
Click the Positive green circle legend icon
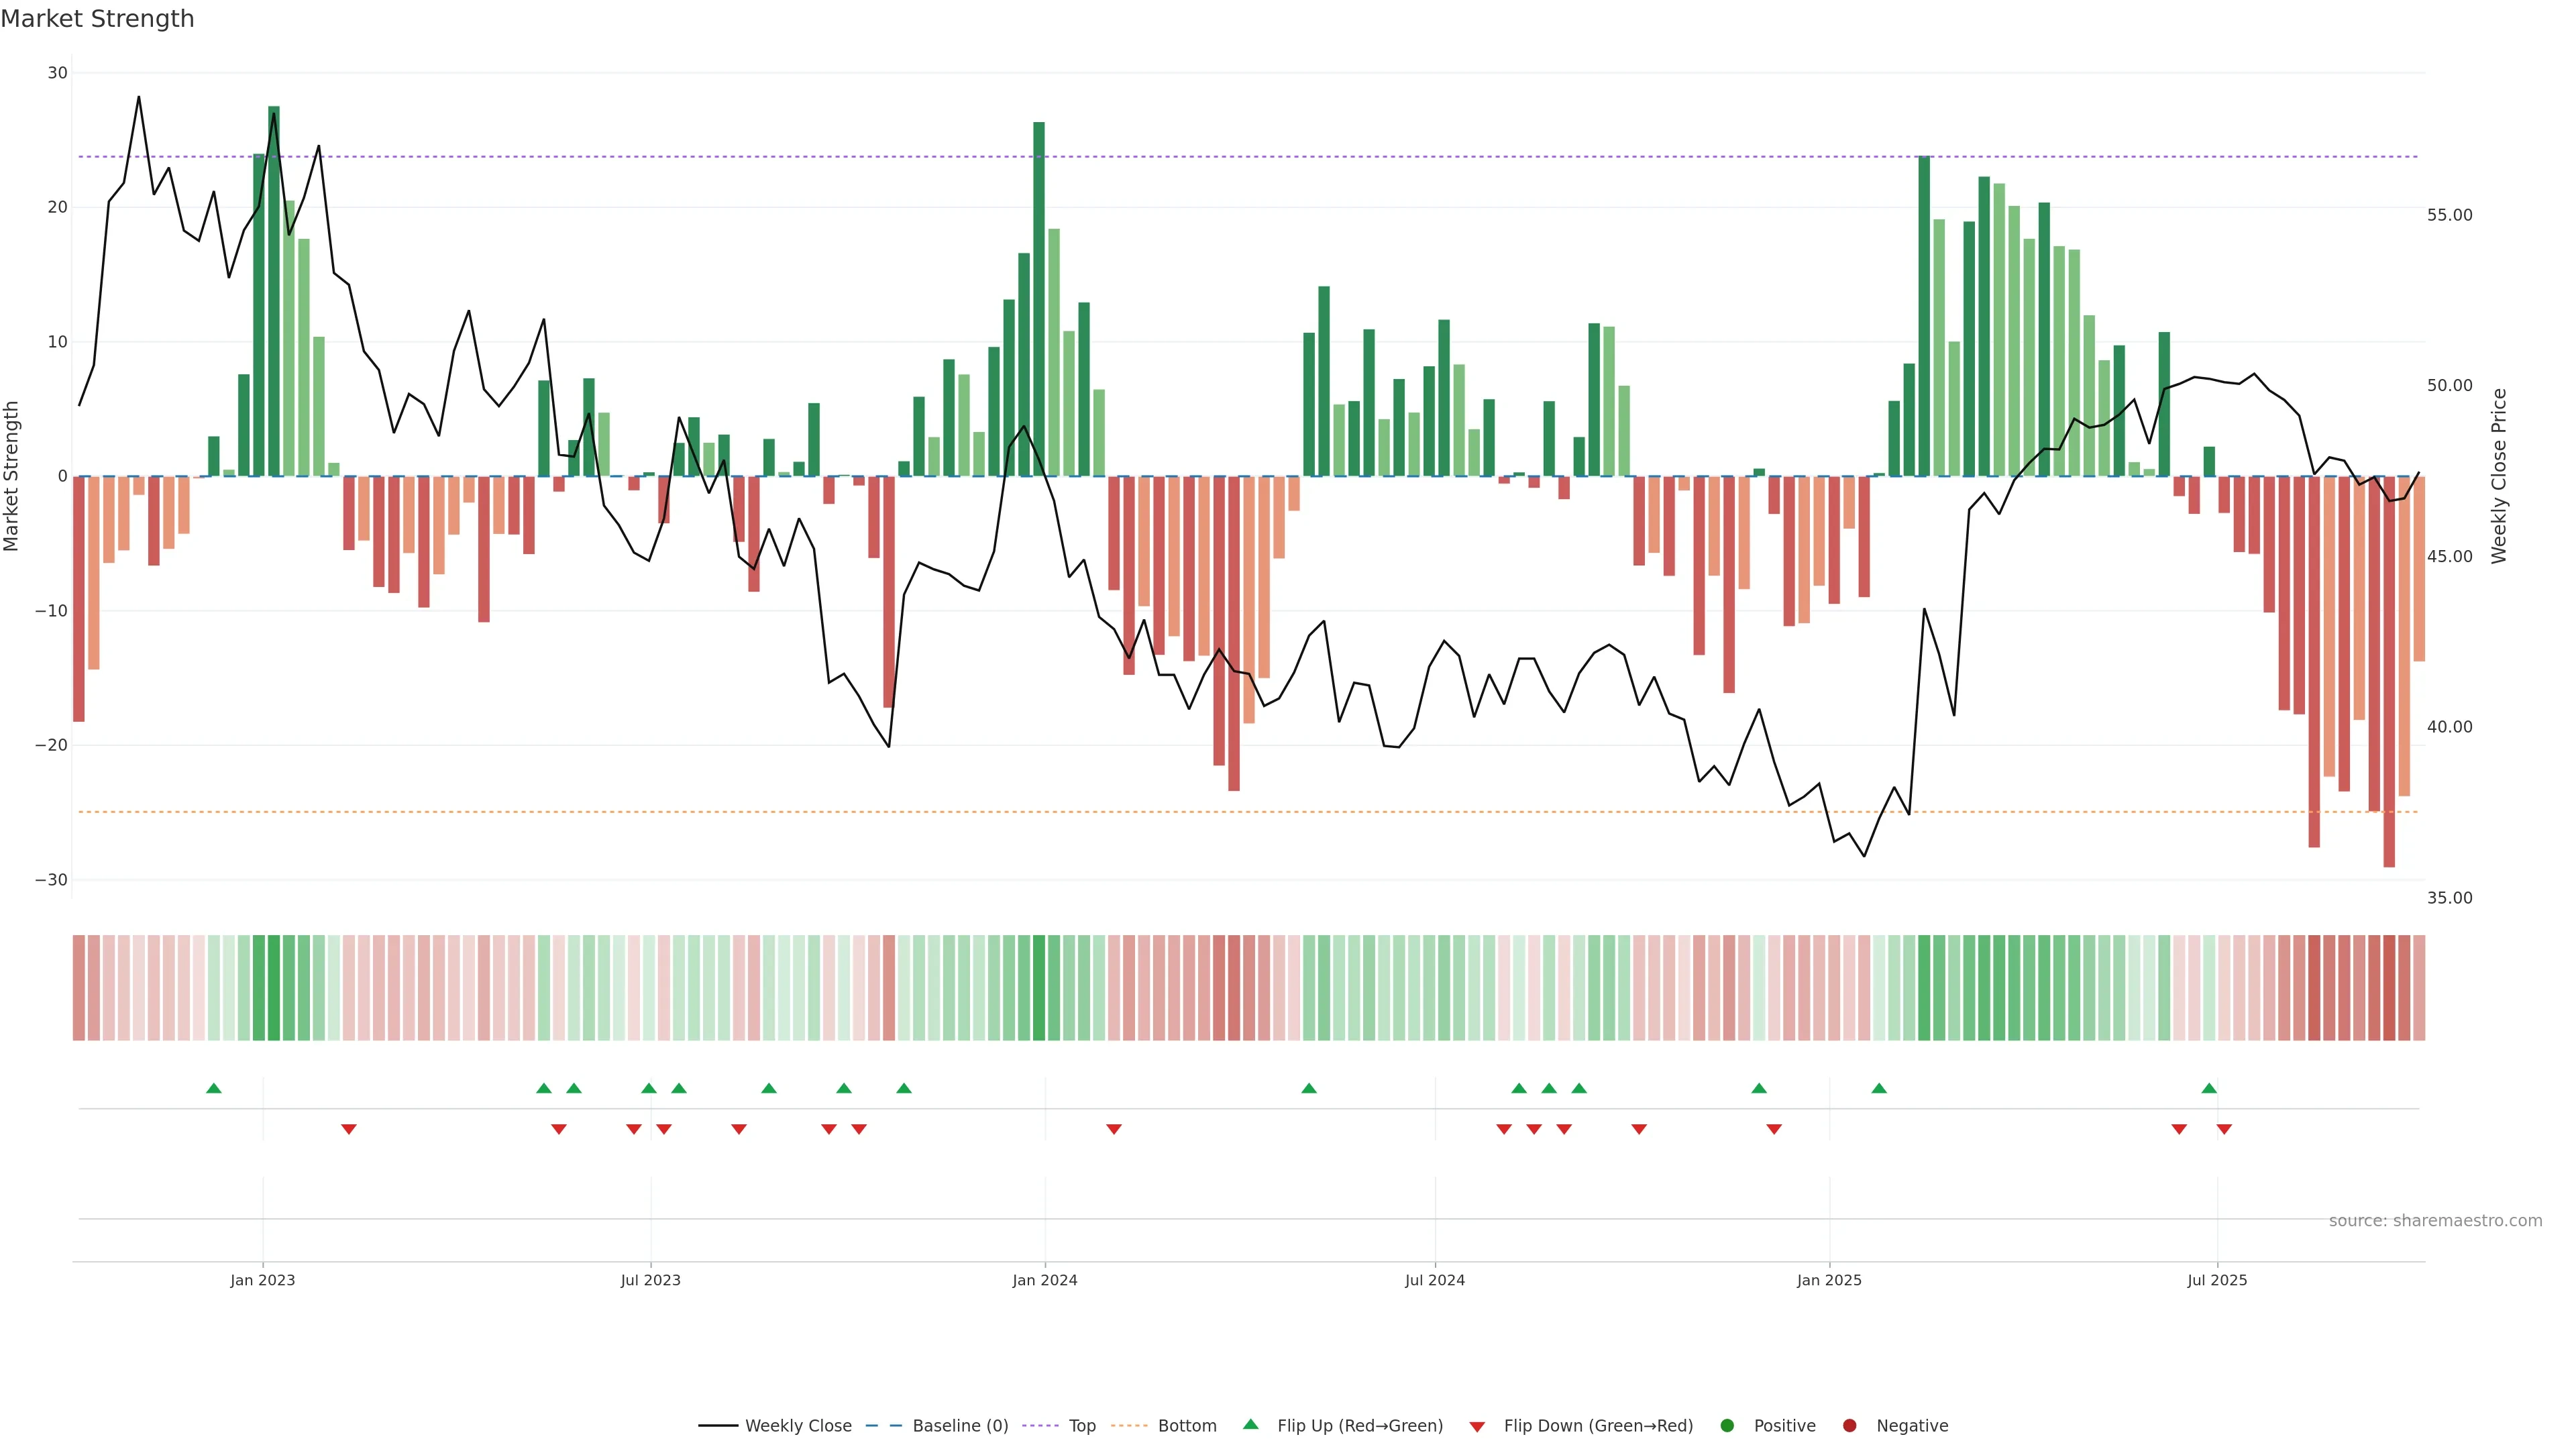(x=1727, y=1426)
